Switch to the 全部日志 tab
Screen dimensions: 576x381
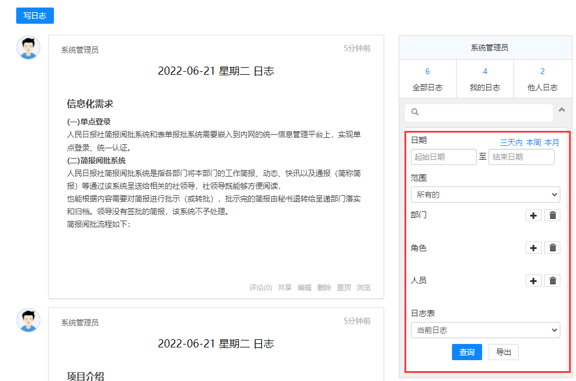[427, 79]
